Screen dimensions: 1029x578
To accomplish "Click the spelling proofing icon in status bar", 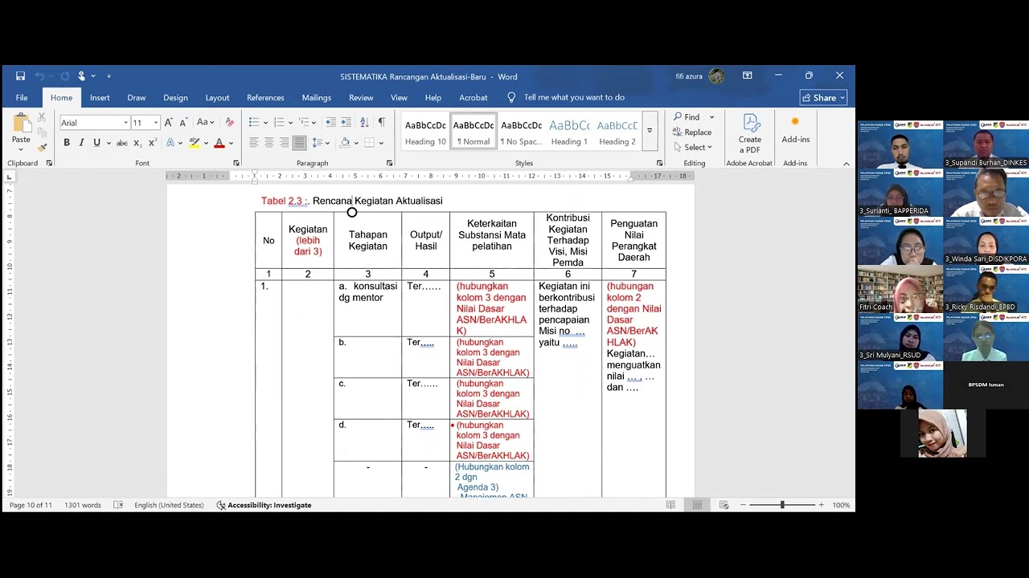I will pos(118,505).
